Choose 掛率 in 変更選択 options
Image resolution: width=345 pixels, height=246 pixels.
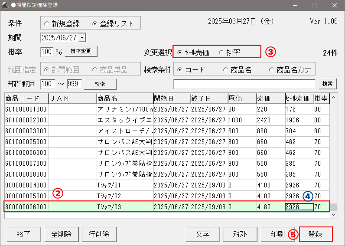pos(221,52)
